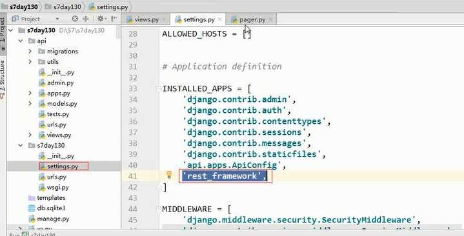Expand the views.py node in tree
Viewport: 464px width, 236px height.
[30, 135]
